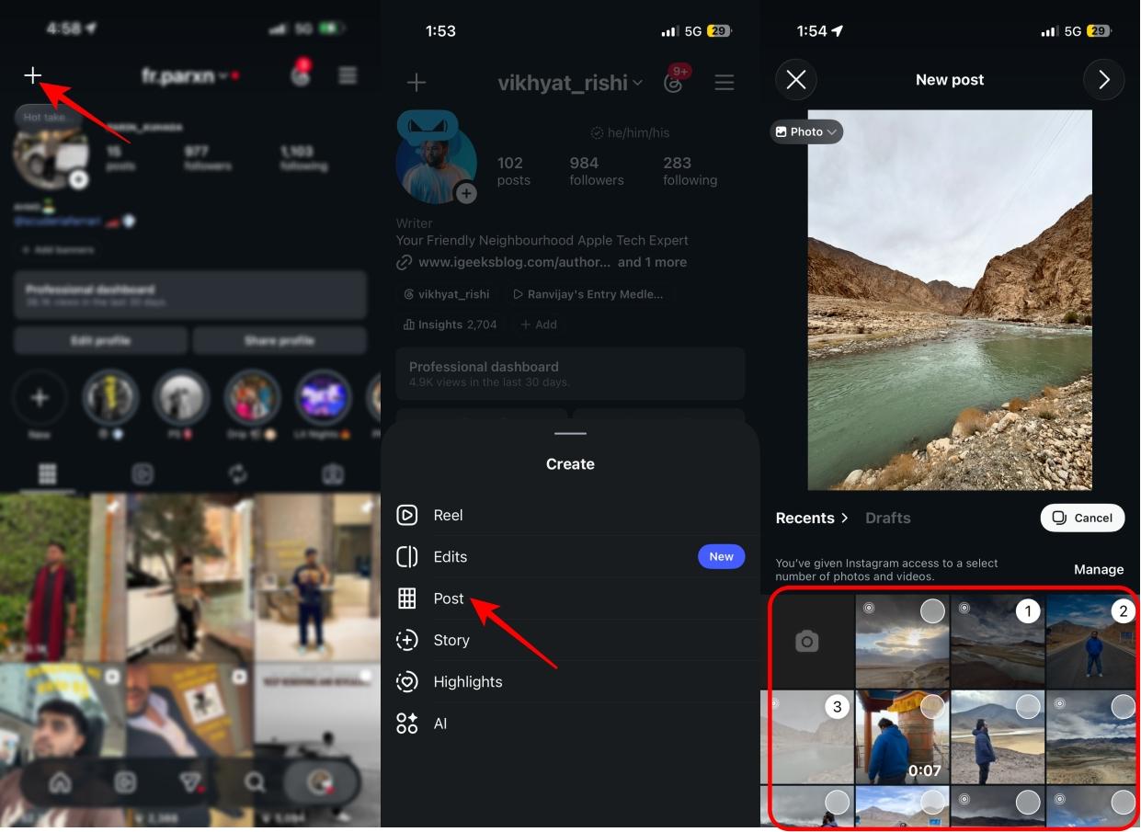Screen dimensions: 1141x832
Task: Tap the 984 followers count
Action: 597,171
